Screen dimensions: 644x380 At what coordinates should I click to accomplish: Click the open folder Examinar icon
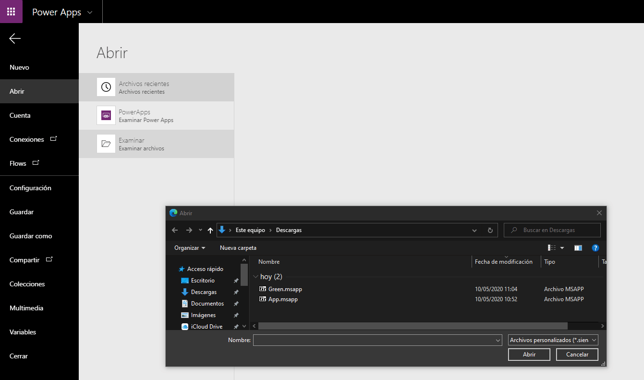pyautogui.click(x=106, y=144)
